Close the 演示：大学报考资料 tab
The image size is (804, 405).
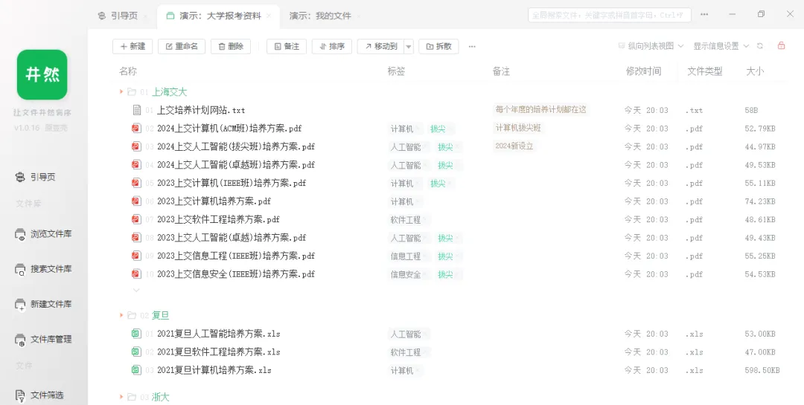269,16
